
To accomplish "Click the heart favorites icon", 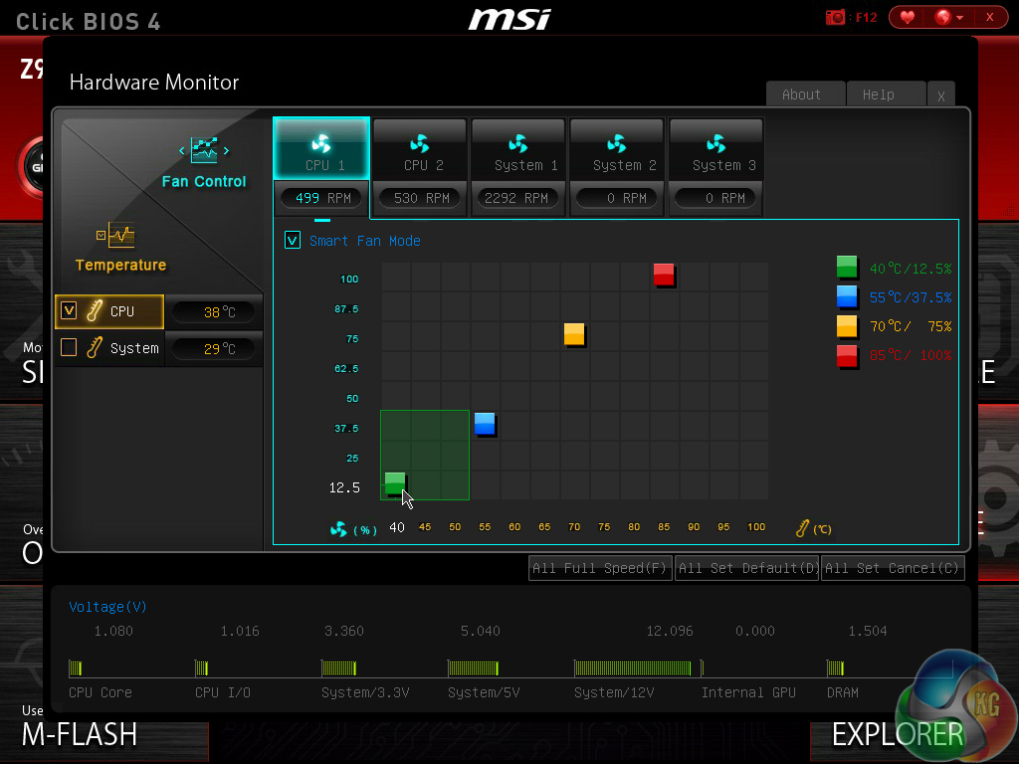I will [909, 17].
